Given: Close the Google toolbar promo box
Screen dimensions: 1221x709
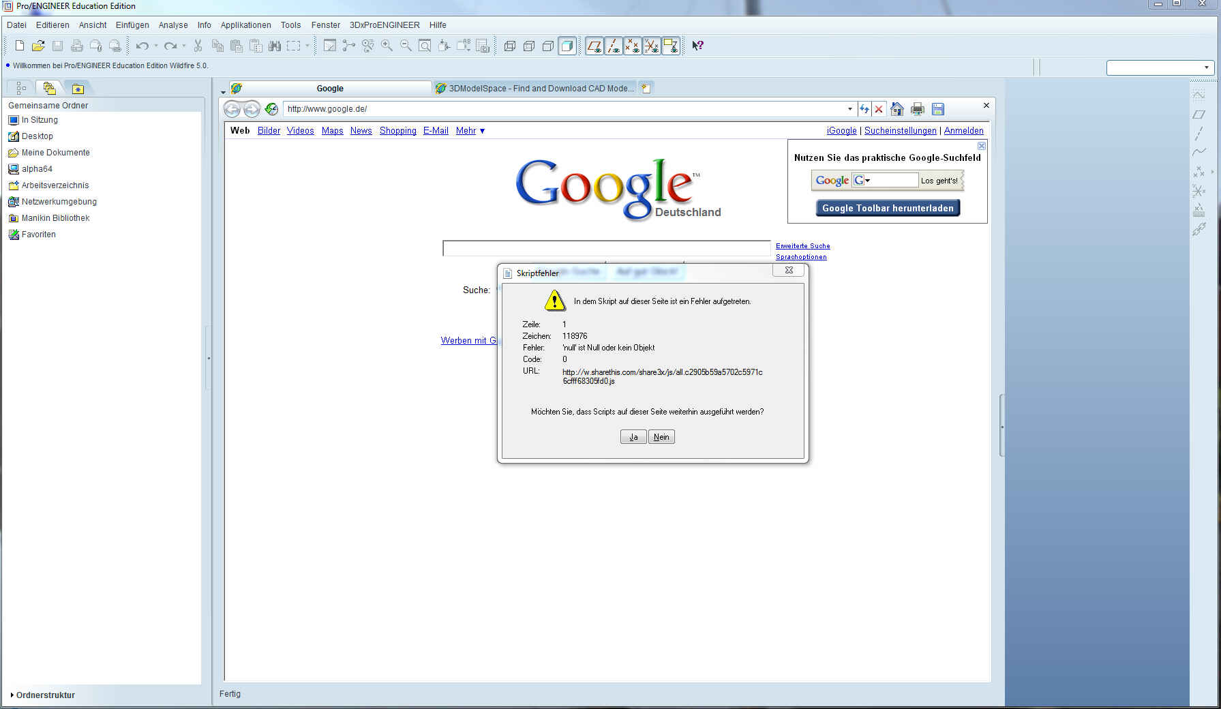Looking at the screenshot, I should 982,146.
